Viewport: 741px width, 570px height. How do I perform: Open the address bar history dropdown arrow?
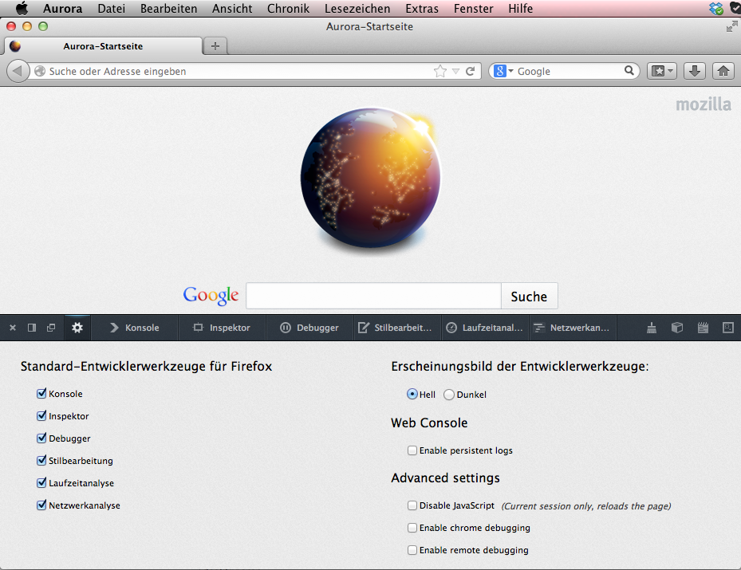(455, 71)
